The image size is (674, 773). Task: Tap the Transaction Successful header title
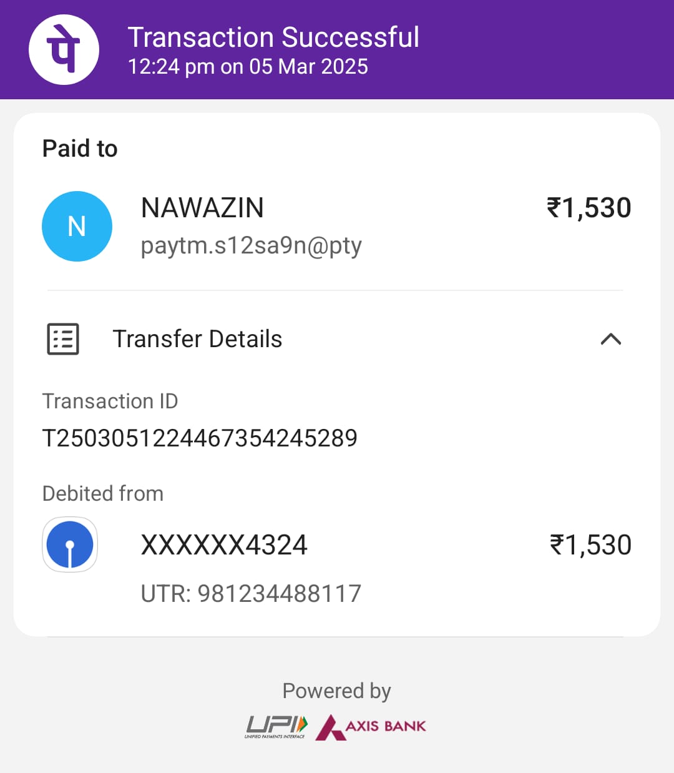pos(273,37)
